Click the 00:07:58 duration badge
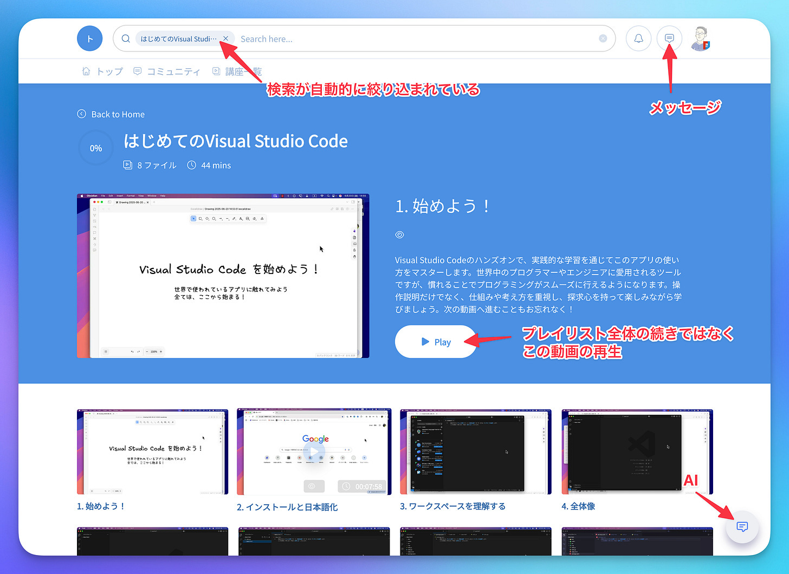This screenshot has width=789, height=574. click(362, 486)
